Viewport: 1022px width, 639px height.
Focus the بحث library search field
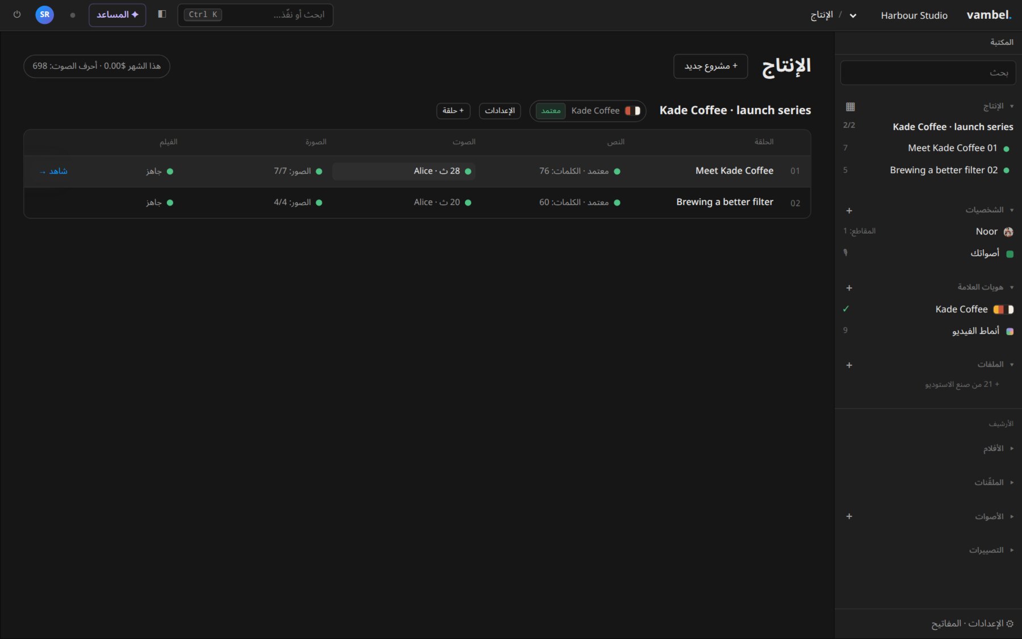928,73
